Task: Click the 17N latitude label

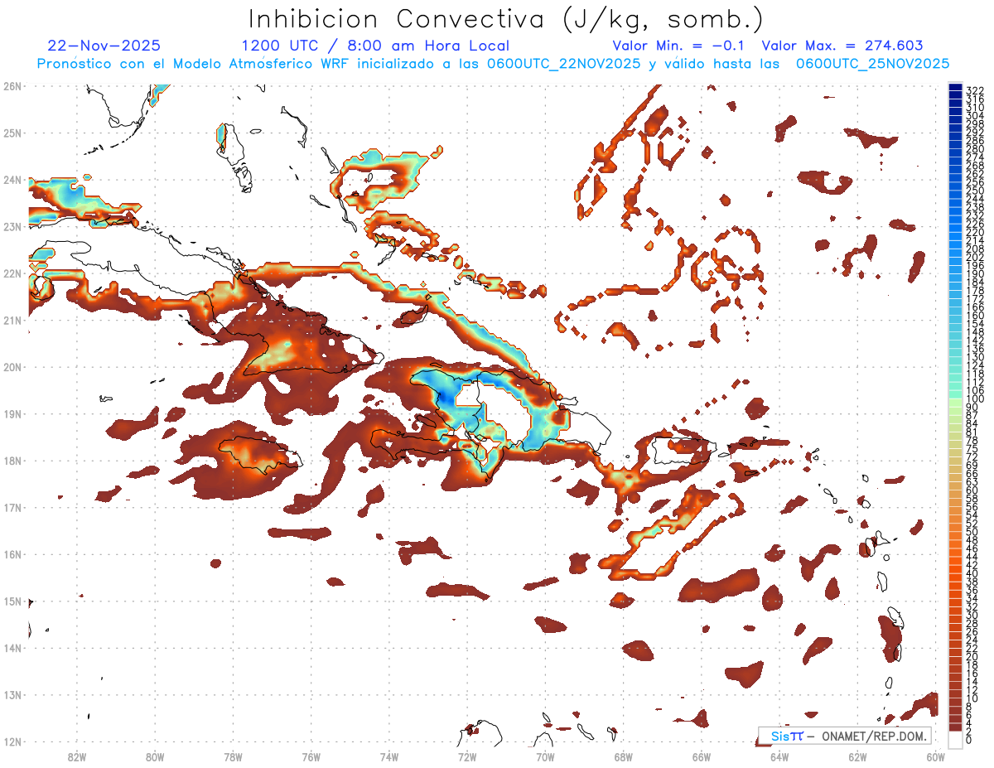Action: 12,507
